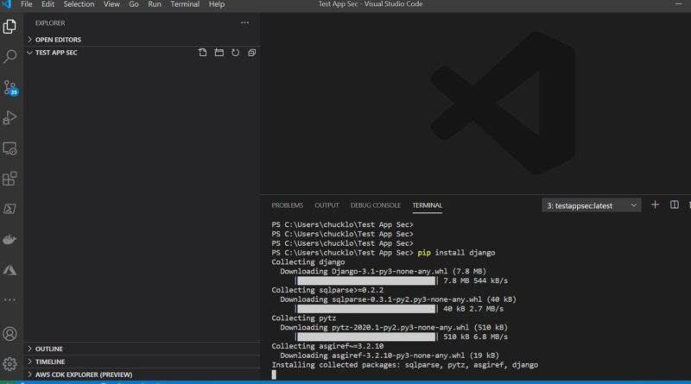Image resolution: width=691 pixels, height=384 pixels.
Task: Open the Run menu
Action: (x=155, y=4)
